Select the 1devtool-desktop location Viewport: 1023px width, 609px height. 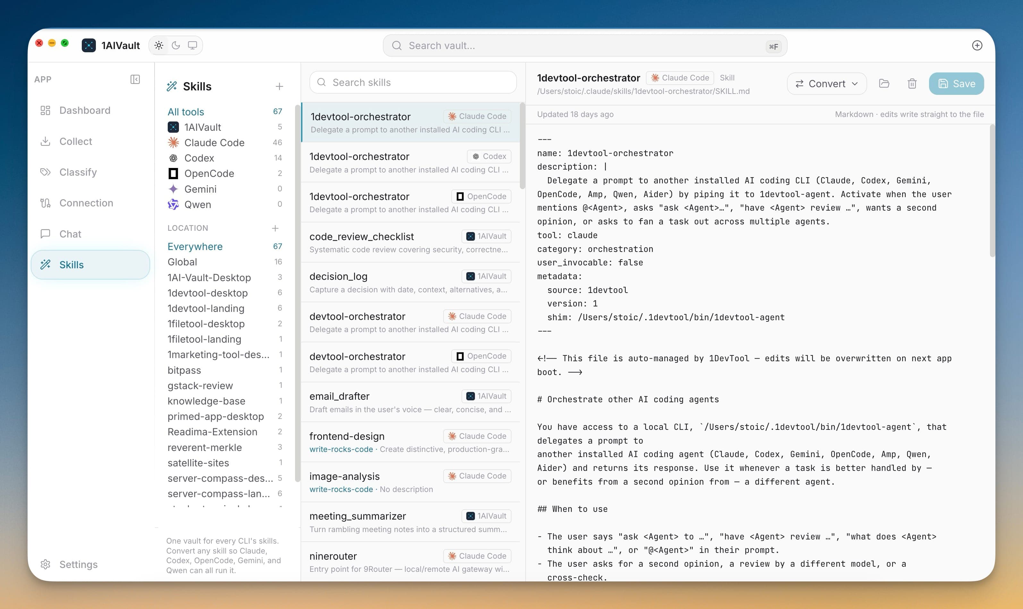pos(224,293)
